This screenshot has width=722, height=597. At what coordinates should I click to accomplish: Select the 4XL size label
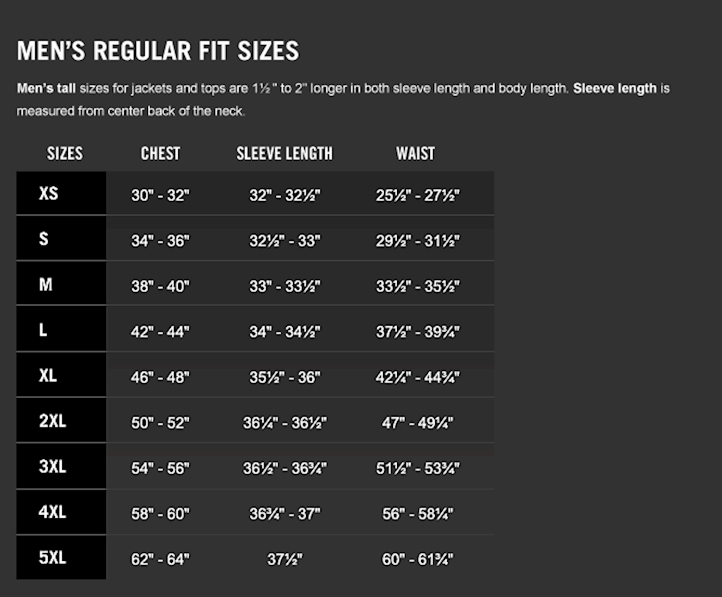pos(52,512)
